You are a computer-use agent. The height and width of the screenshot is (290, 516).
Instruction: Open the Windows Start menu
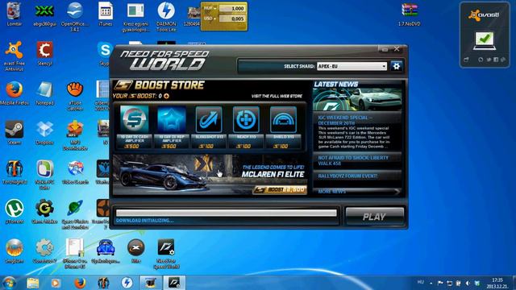click(9, 283)
